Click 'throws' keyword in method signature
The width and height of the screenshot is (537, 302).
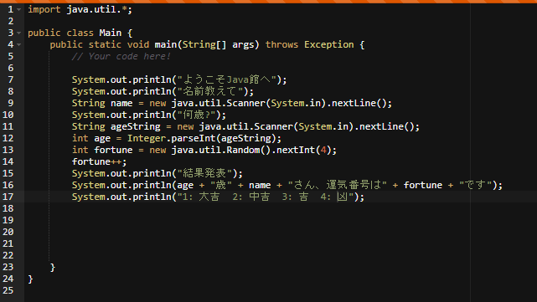(x=281, y=44)
